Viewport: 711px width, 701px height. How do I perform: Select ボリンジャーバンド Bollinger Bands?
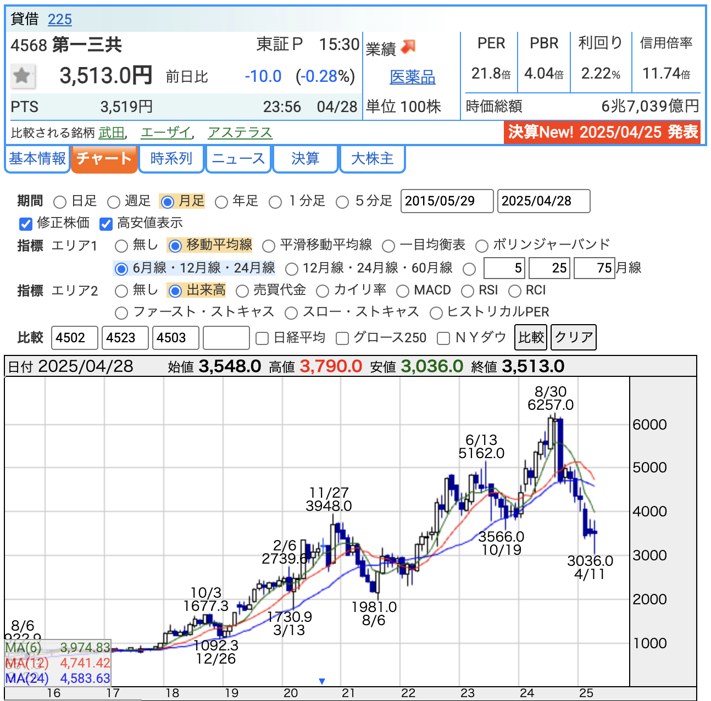click(x=482, y=246)
